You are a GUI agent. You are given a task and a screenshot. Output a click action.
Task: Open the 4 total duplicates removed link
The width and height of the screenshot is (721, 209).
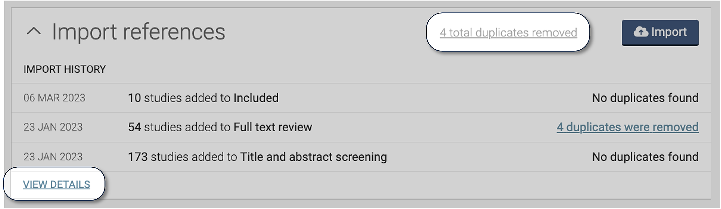coord(508,33)
